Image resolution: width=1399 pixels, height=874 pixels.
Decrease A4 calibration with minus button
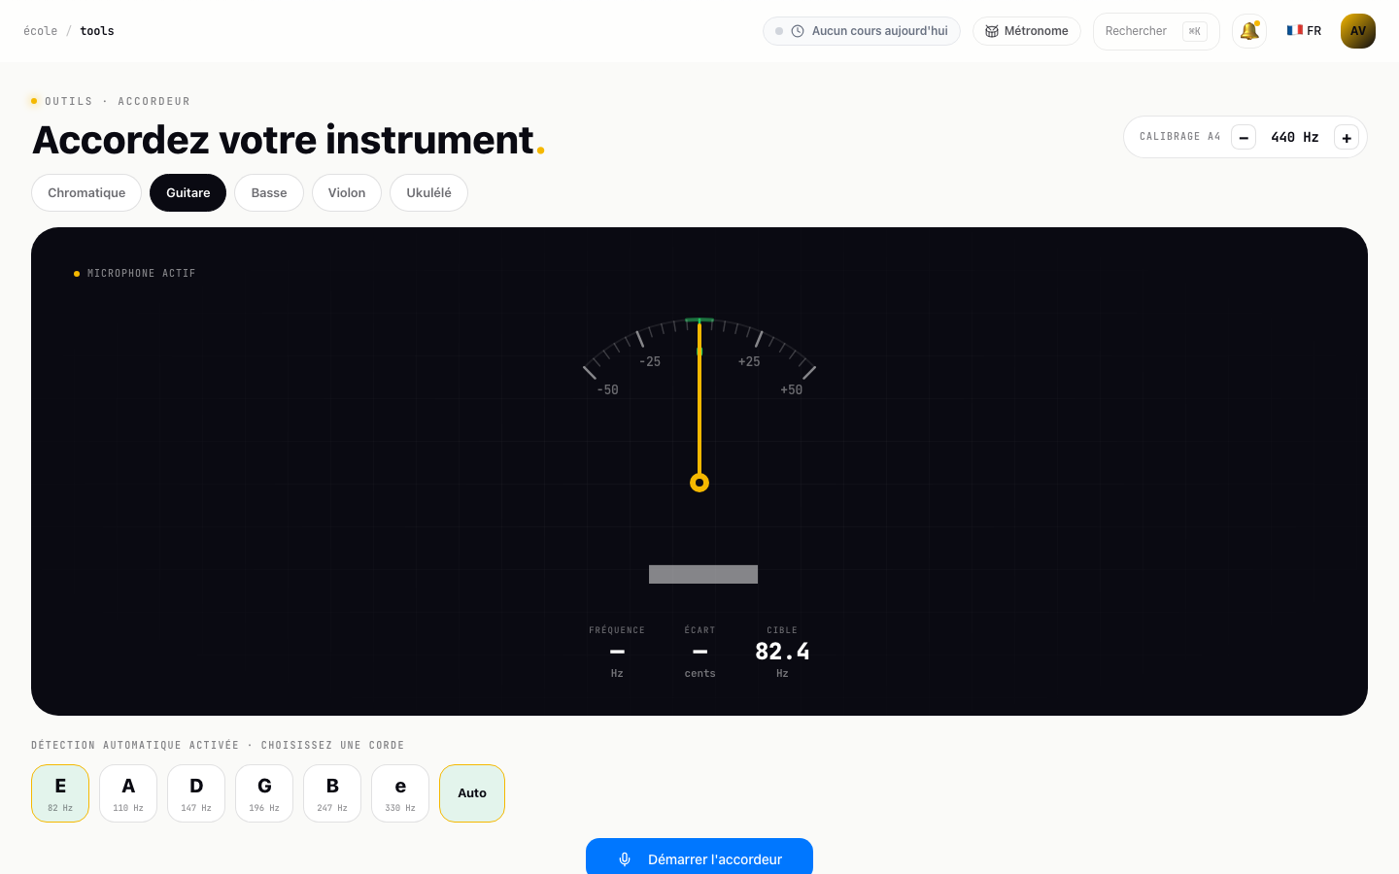pos(1244,138)
